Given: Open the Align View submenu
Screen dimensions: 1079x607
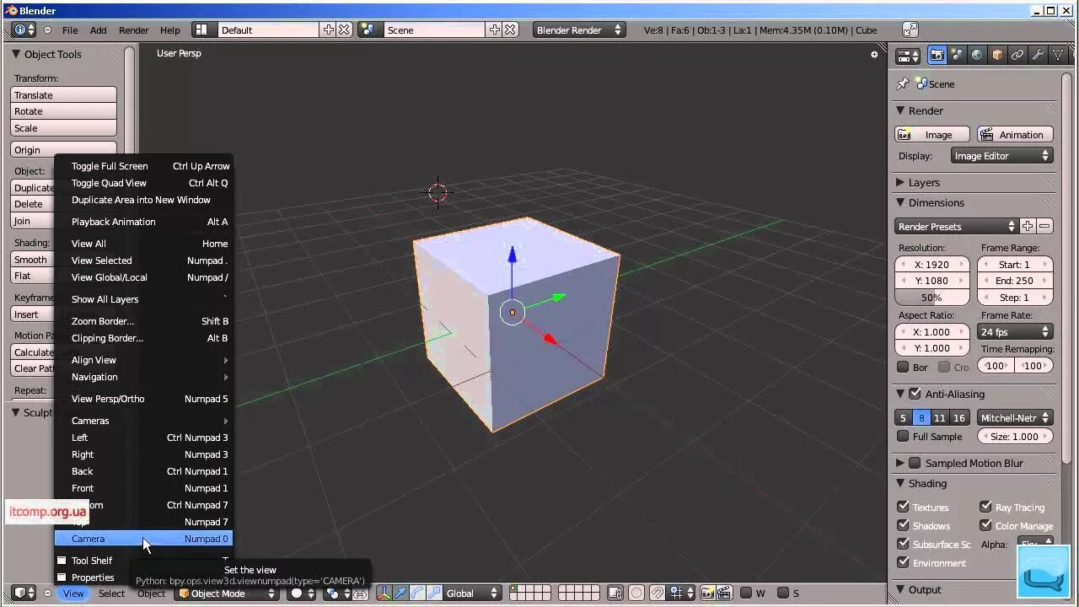Looking at the screenshot, I should point(143,360).
